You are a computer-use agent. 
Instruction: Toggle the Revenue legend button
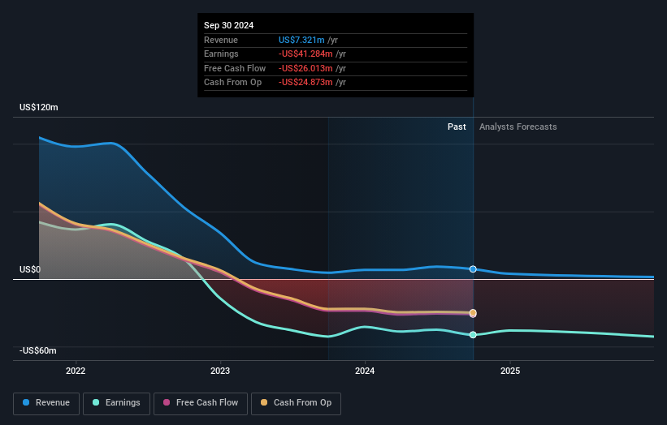point(46,403)
